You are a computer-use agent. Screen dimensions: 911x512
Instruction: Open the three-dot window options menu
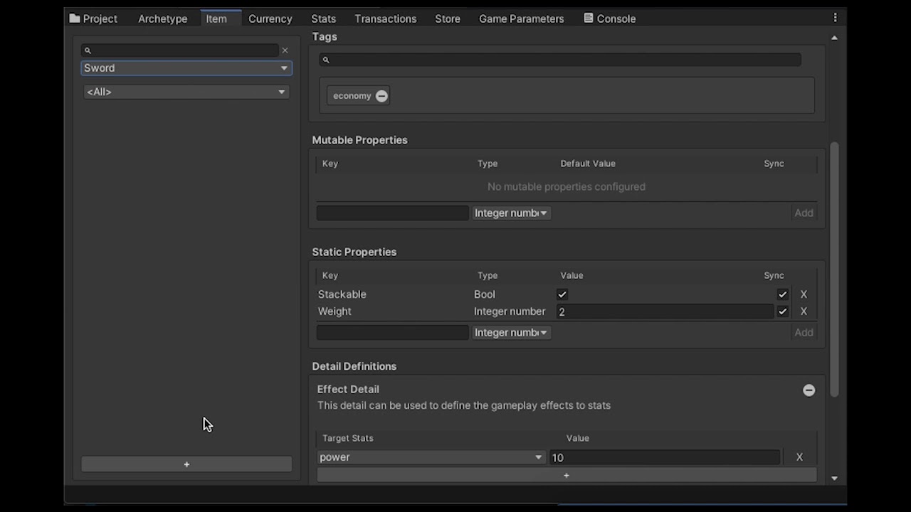(x=835, y=18)
